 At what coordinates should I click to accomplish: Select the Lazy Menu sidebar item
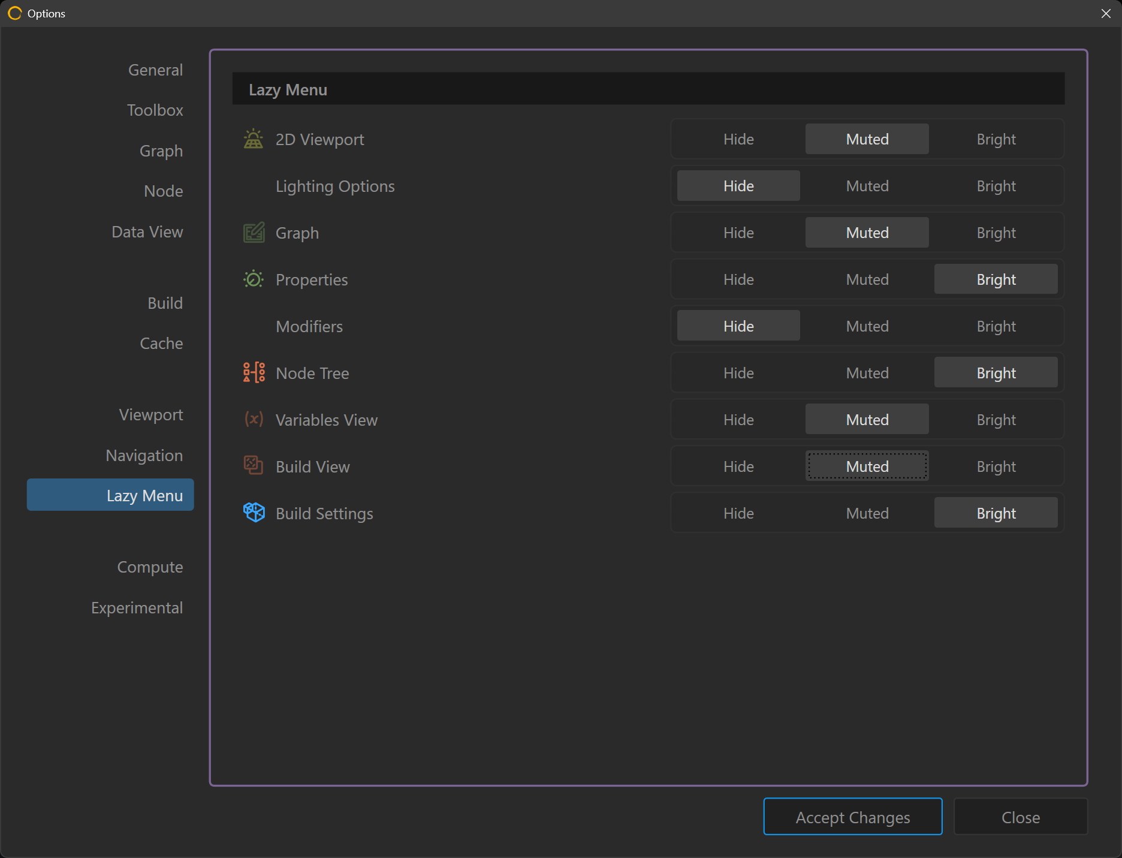point(110,495)
